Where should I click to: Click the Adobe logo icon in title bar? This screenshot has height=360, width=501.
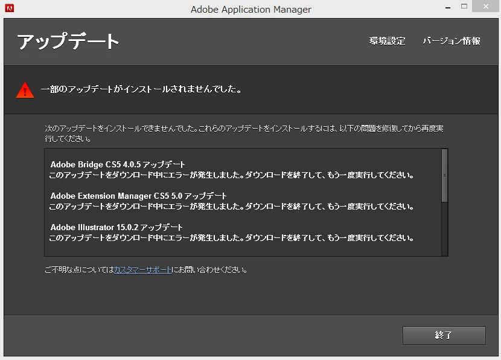tap(10, 8)
